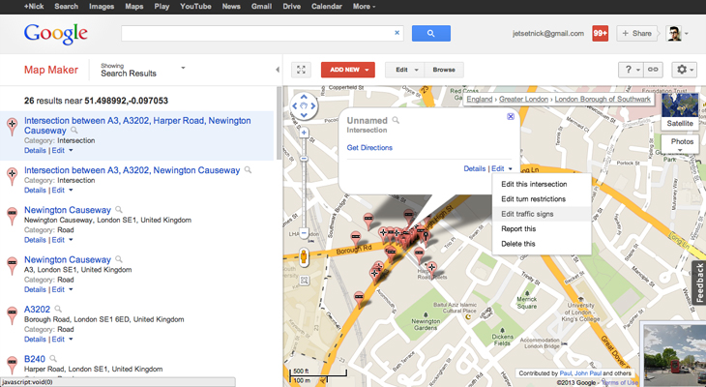Click the blue search magnifier button

[x=430, y=33]
